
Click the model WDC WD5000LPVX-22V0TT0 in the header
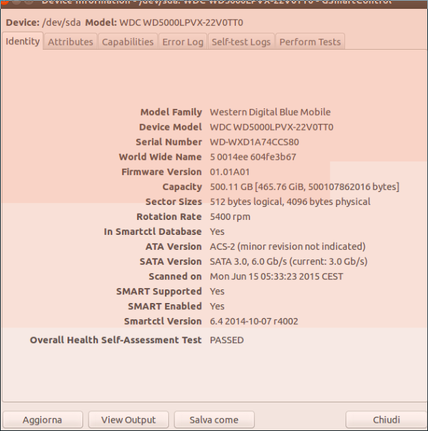click(x=181, y=22)
